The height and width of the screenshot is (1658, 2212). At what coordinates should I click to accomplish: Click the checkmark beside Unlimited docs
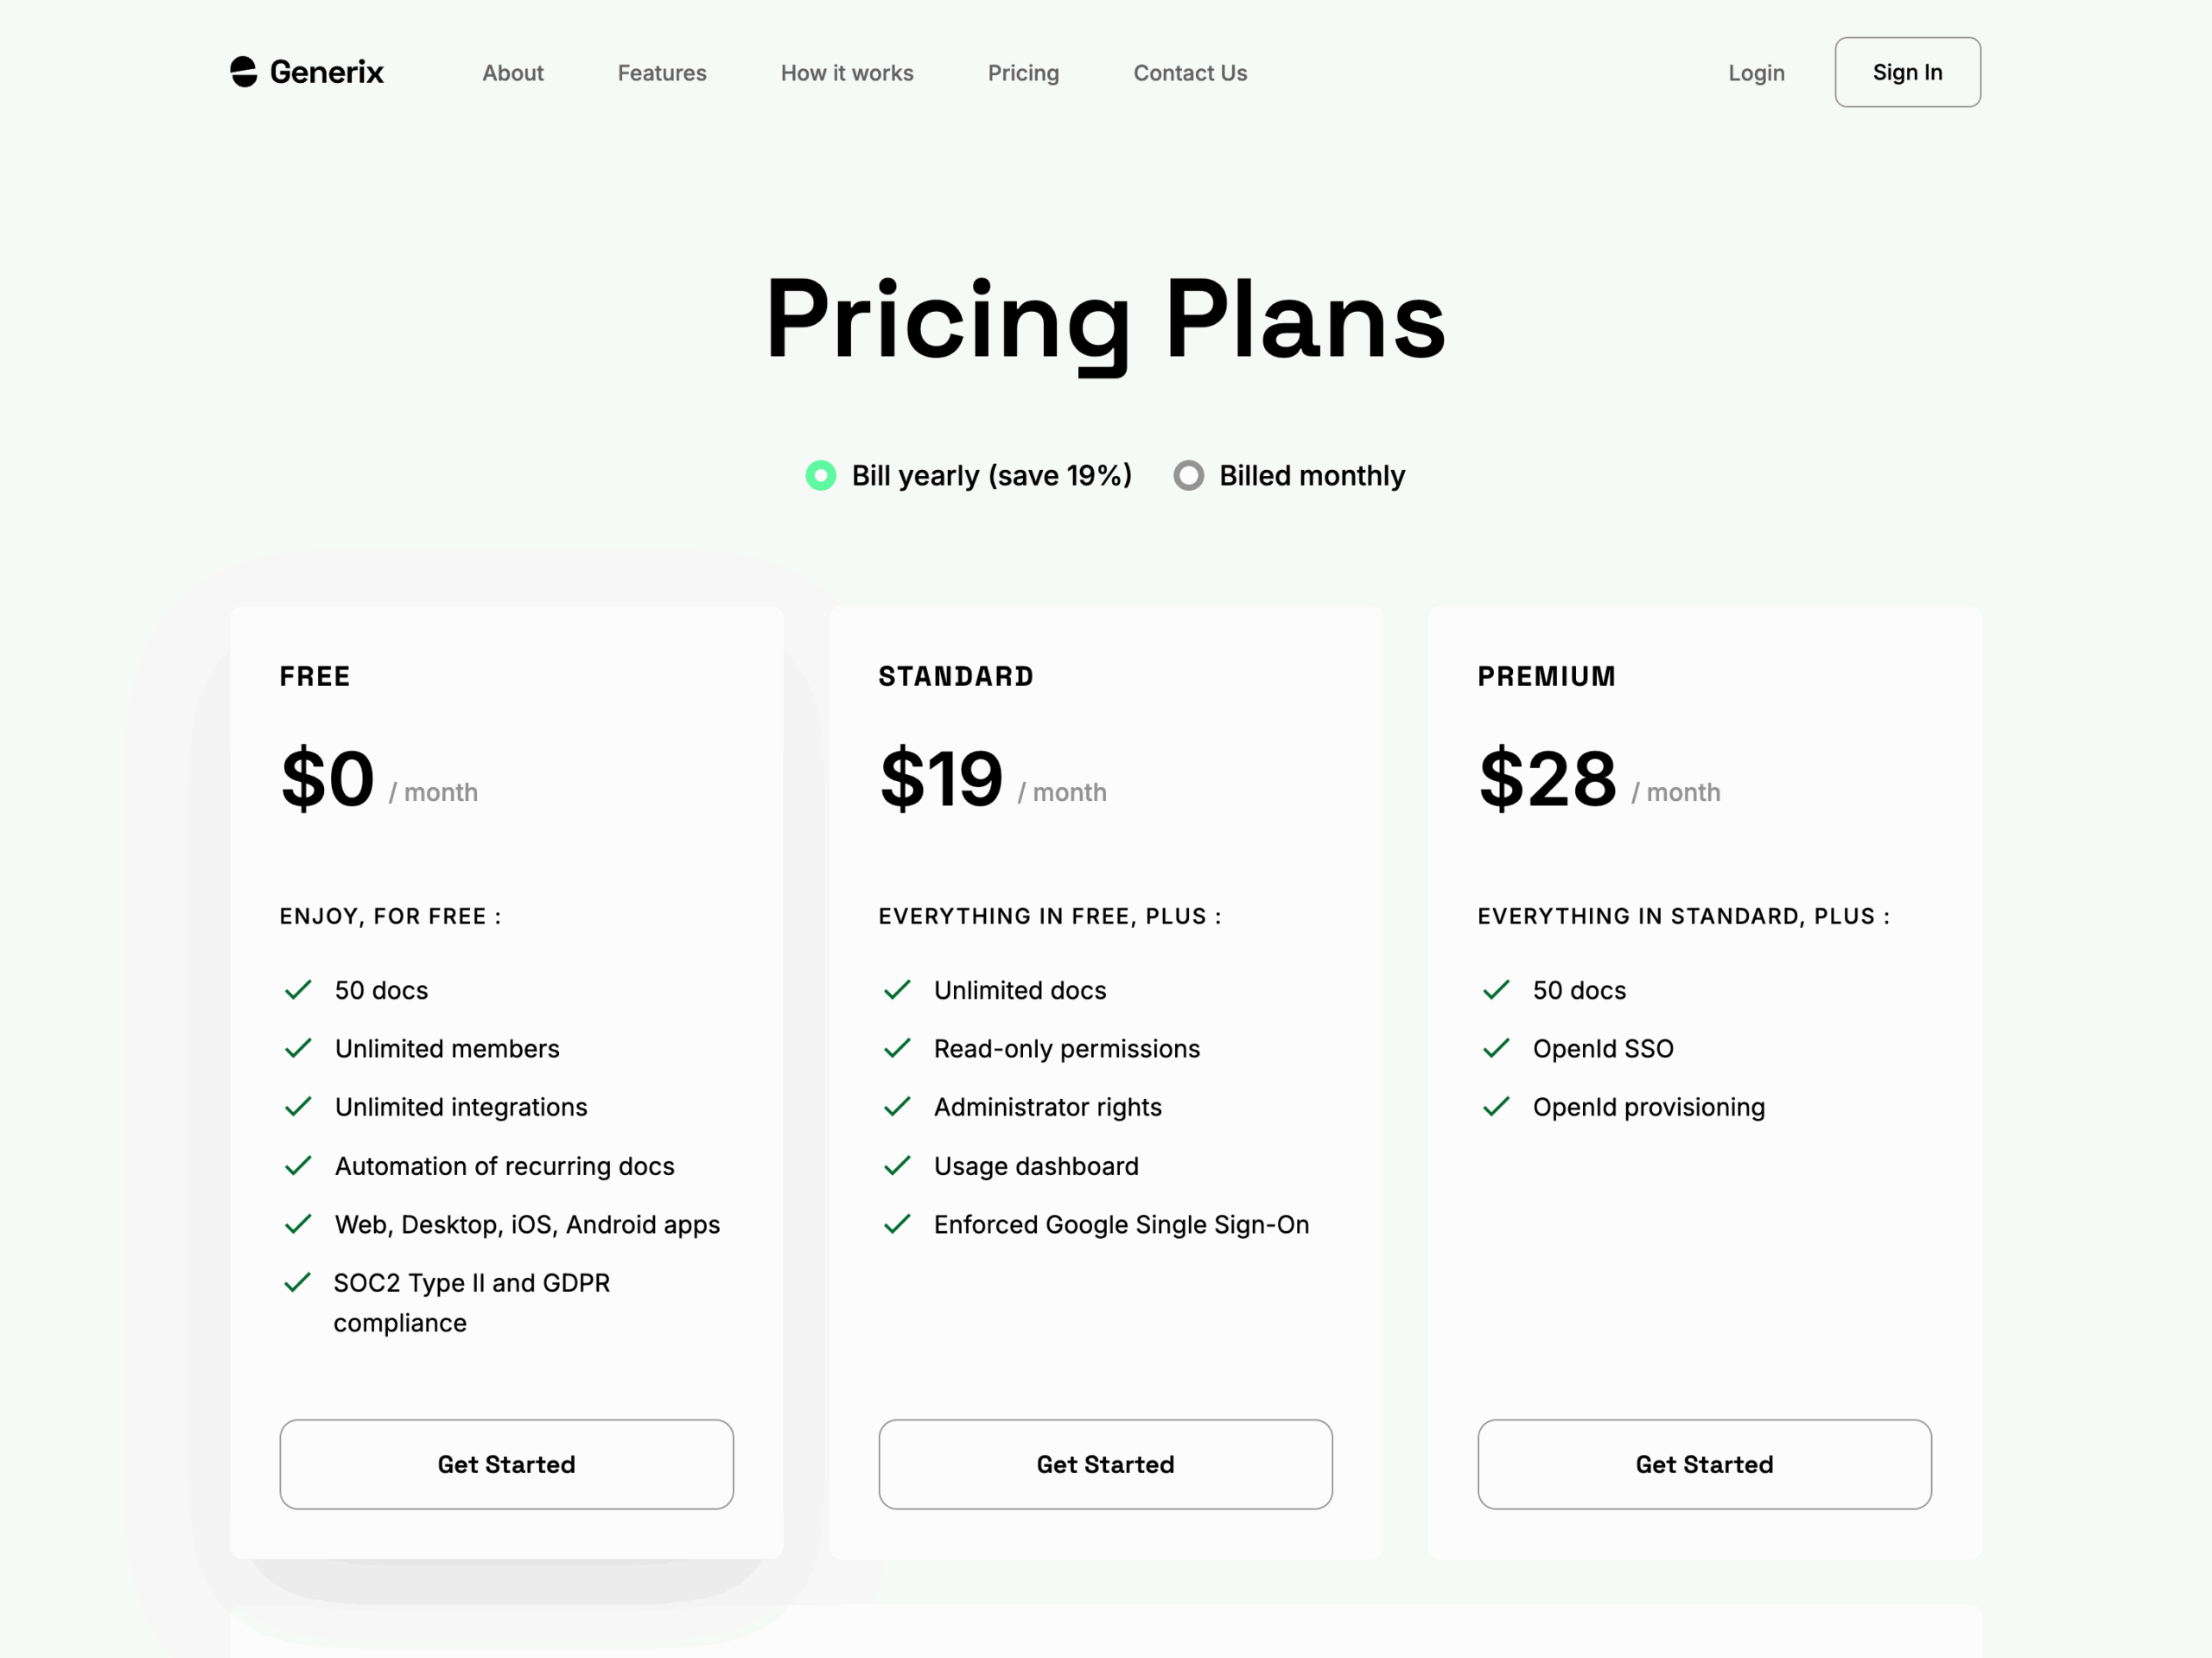pos(897,990)
